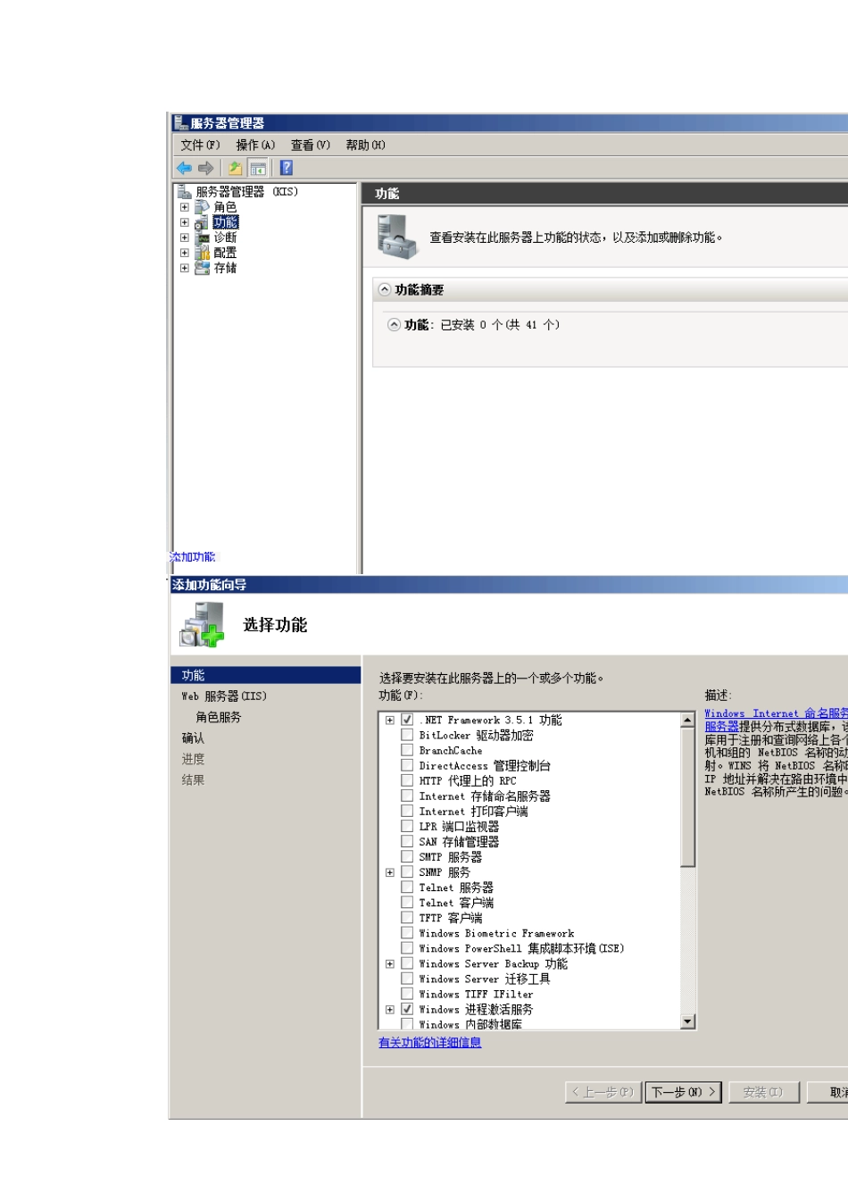Open Windows Internet 命名服务器 description link
The width and height of the screenshot is (848, 1200).
click(776, 720)
